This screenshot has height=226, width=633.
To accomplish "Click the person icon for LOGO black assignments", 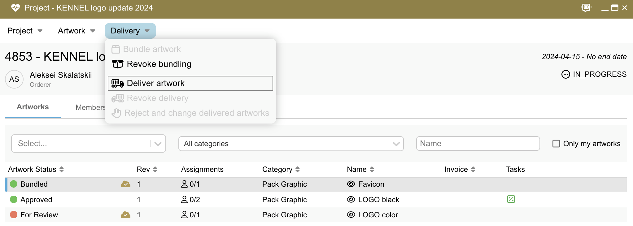I will tap(184, 199).
